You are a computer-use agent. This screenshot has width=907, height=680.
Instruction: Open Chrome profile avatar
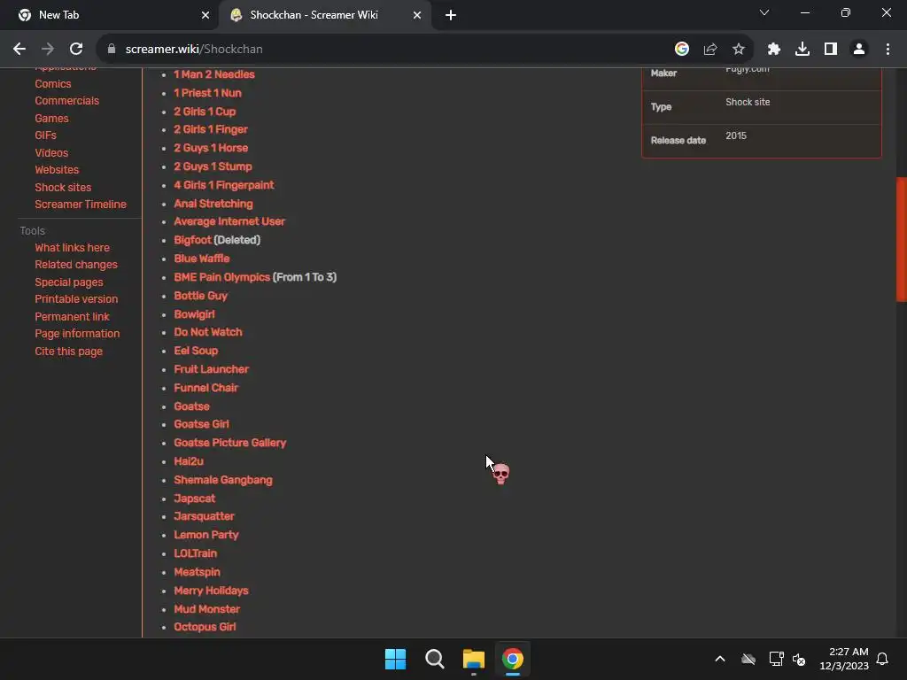point(859,50)
